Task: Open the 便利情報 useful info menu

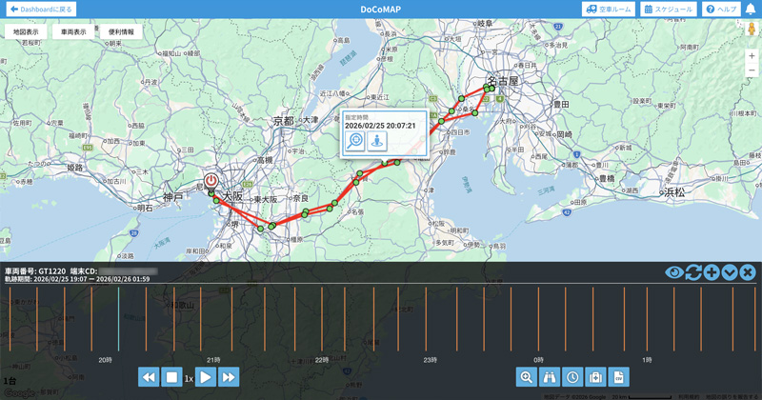Action: (x=121, y=31)
